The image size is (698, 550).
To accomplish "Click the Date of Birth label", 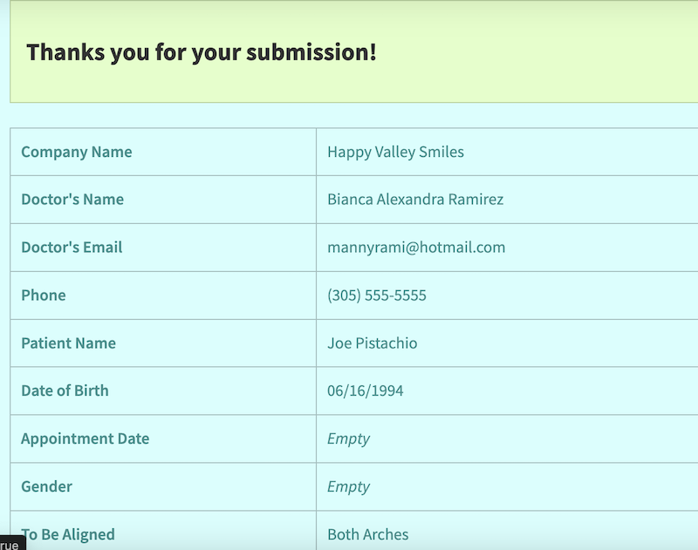I will click(65, 390).
